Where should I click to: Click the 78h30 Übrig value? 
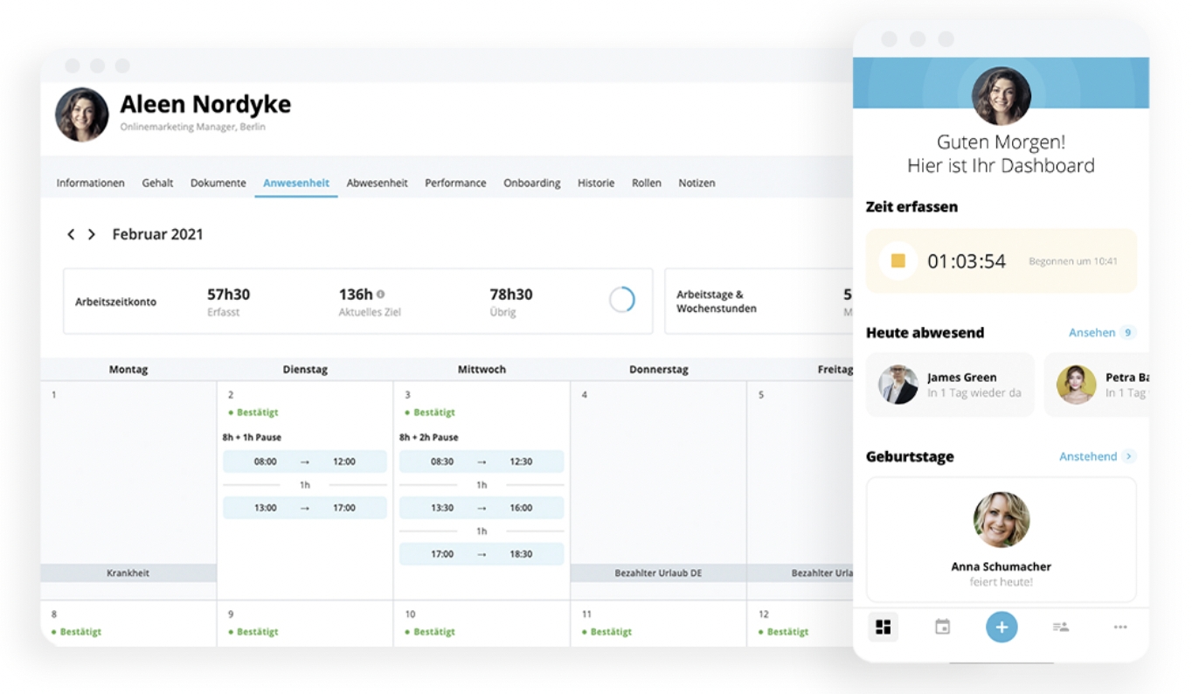coord(511,295)
